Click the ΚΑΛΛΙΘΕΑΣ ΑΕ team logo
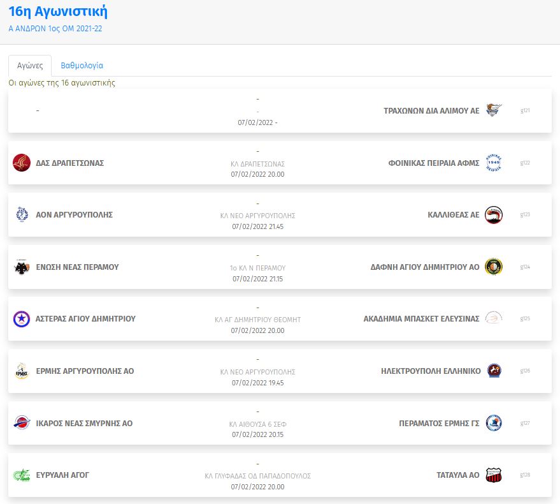 [x=493, y=215]
